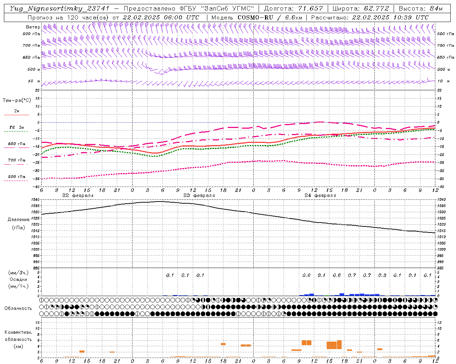This screenshot has width=456, height=364.
Task: Click the 'Высота: 84м' elevation value
Action: [420, 9]
